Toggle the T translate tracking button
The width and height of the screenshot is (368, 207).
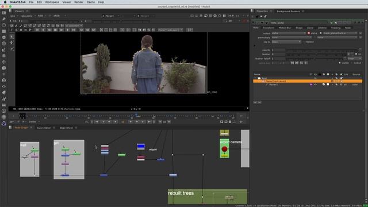point(11,30)
